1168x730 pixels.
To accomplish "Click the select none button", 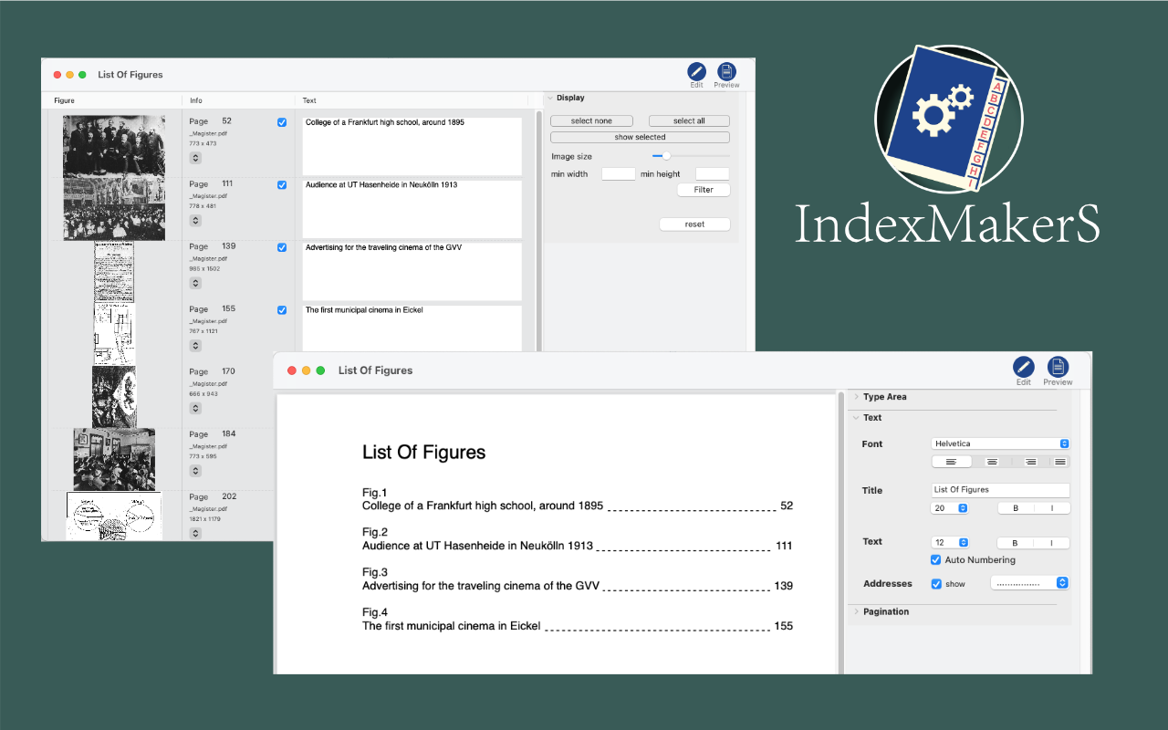I will 591,120.
